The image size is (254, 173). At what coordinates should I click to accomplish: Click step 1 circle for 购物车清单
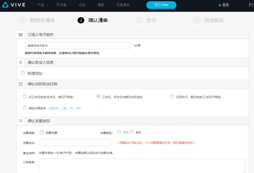23,20
